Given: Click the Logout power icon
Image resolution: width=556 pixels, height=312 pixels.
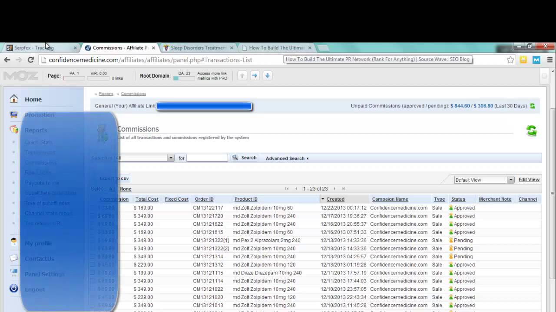Looking at the screenshot, I should pyautogui.click(x=14, y=289).
